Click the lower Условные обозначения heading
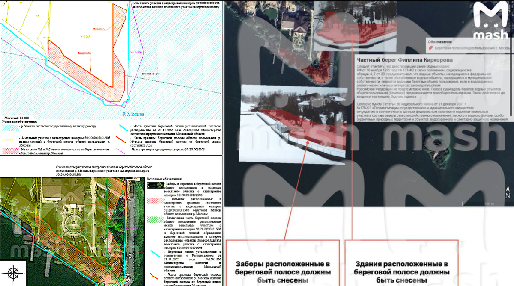This screenshot has width=514, height=286. click(x=164, y=179)
